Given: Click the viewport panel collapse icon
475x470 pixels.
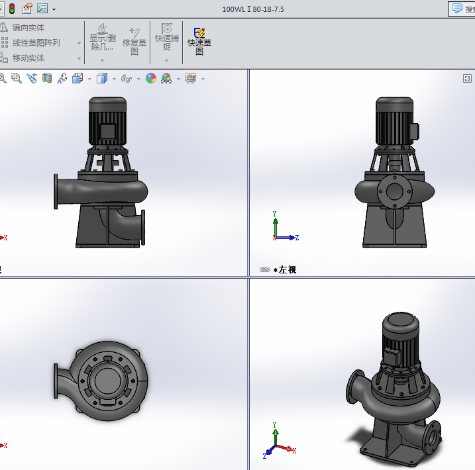Looking at the screenshot, I should click(467, 79).
